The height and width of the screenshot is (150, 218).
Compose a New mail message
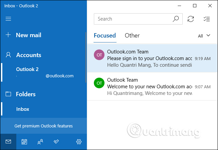[29, 35]
